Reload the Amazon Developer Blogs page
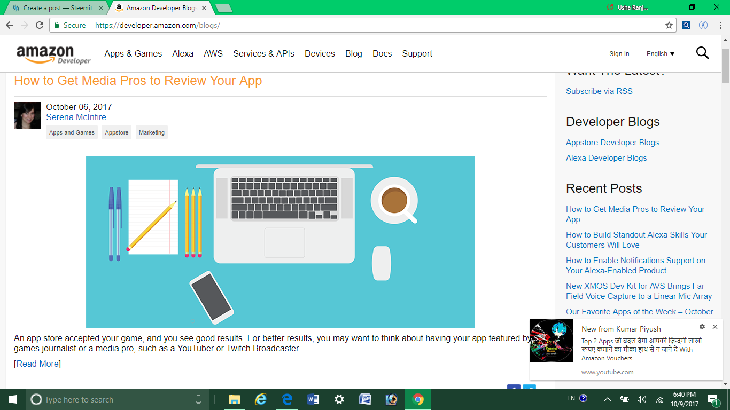 click(40, 25)
